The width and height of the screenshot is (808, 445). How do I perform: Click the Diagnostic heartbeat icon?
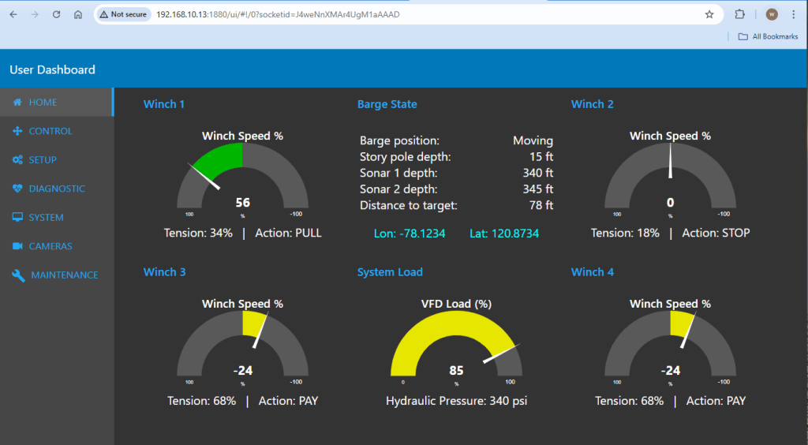(x=17, y=189)
